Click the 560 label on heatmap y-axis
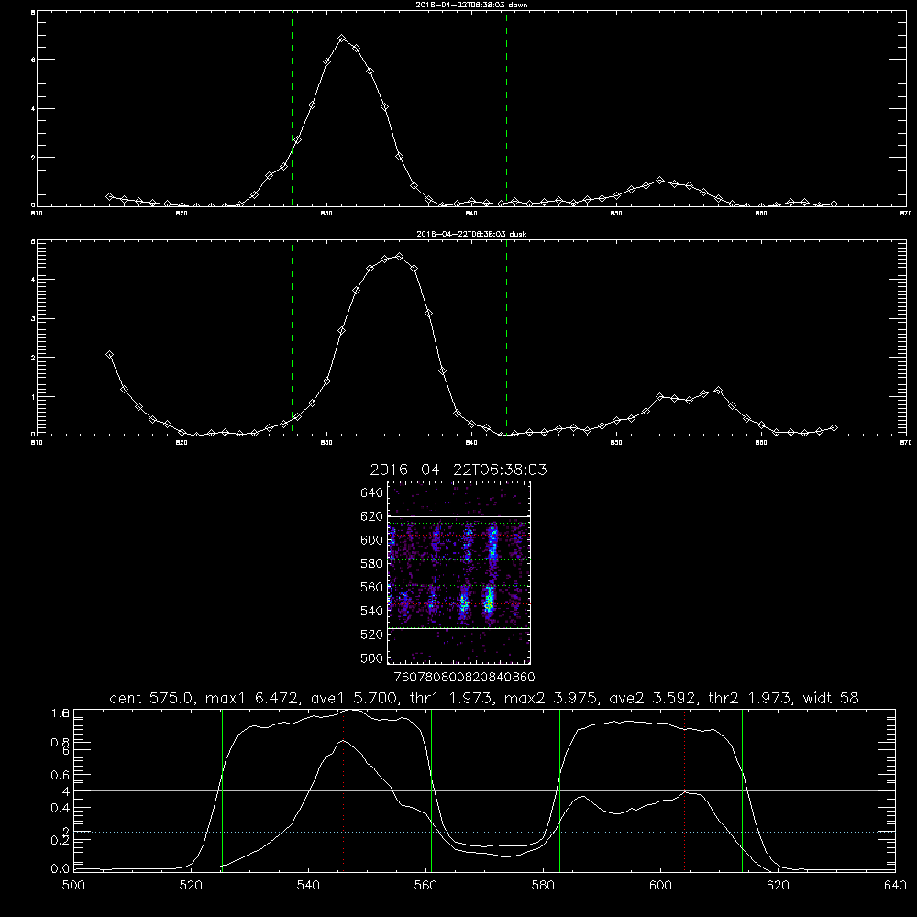The image size is (917, 917). (371, 587)
